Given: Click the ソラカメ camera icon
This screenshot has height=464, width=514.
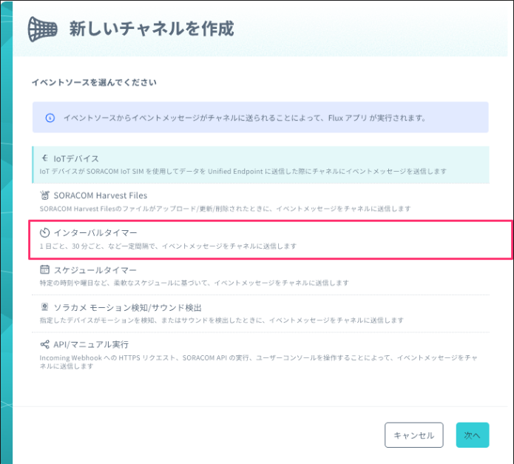Looking at the screenshot, I should tap(44, 307).
